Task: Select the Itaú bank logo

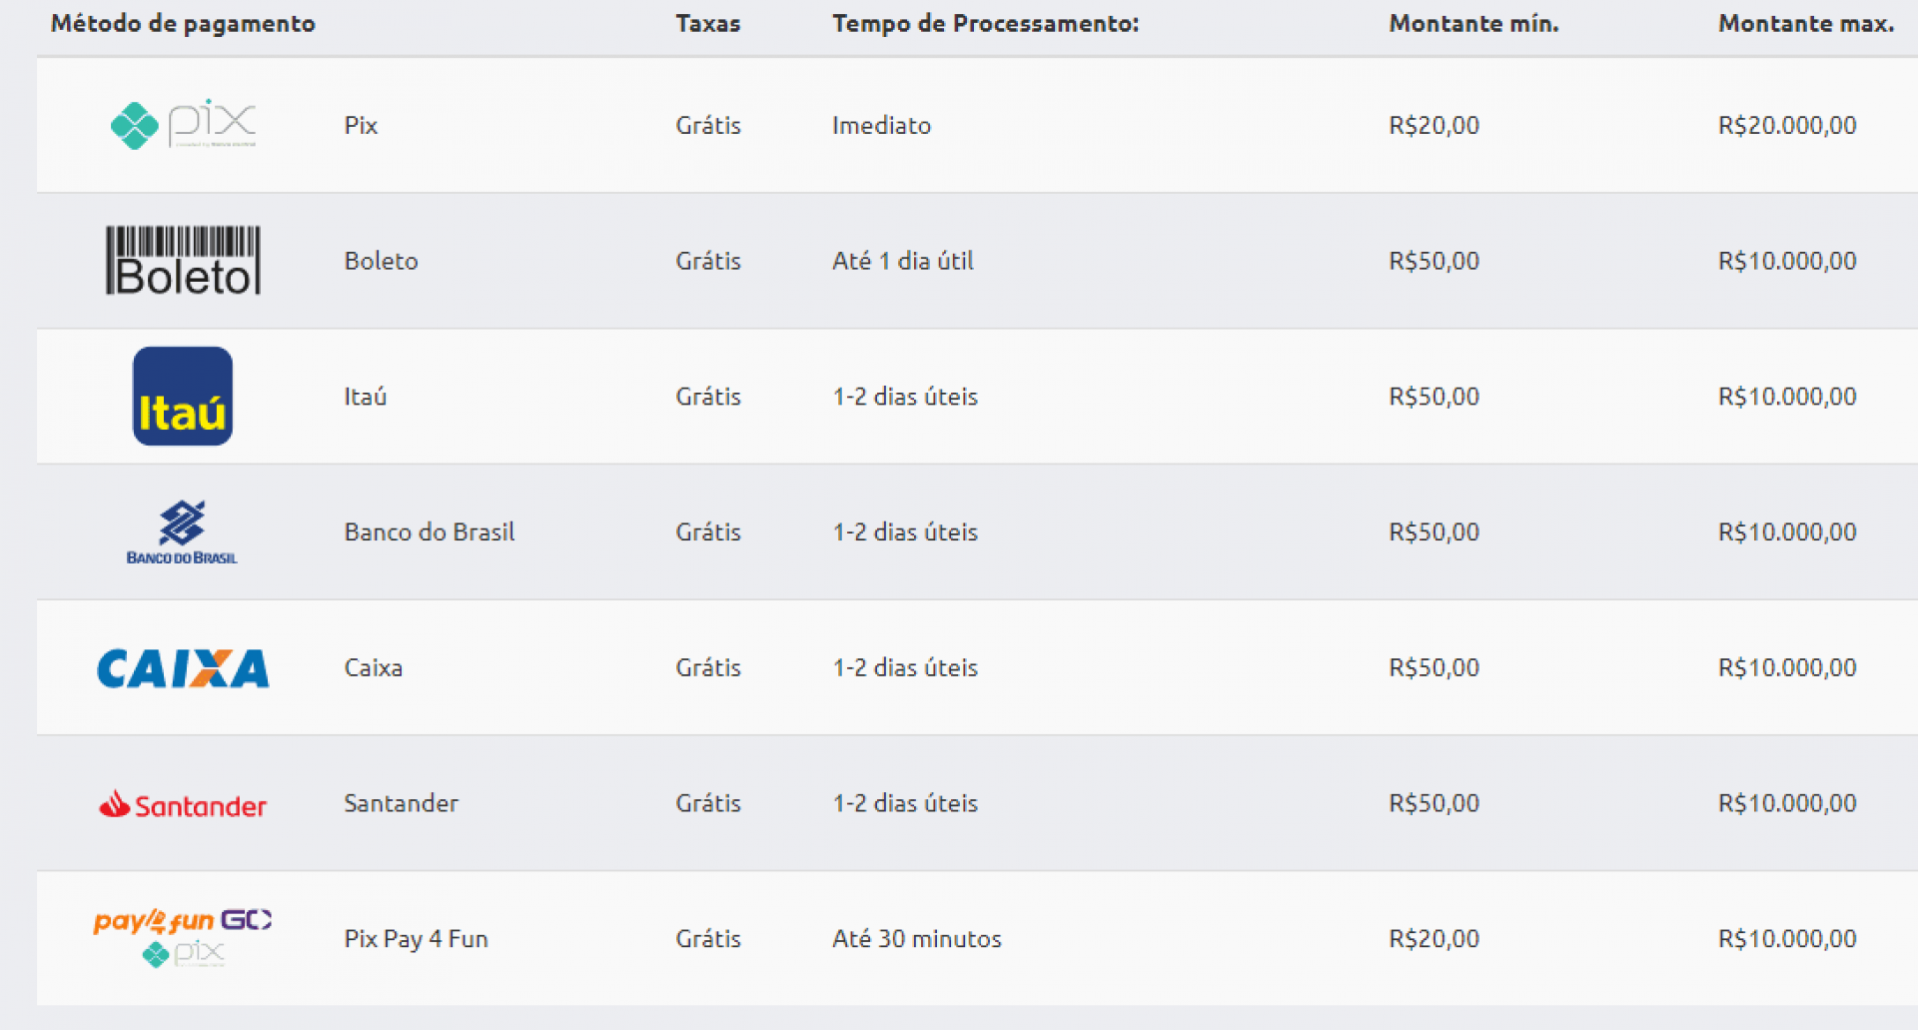Action: (183, 397)
